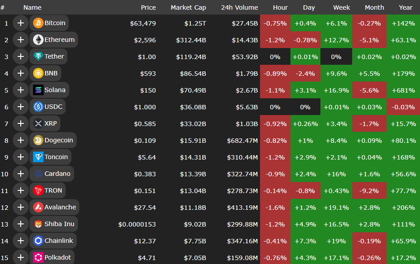The width and height of the screenshot is (420, 264).
Task: Click the Shiba Inu logo icon
Action: tap(38, 224)
